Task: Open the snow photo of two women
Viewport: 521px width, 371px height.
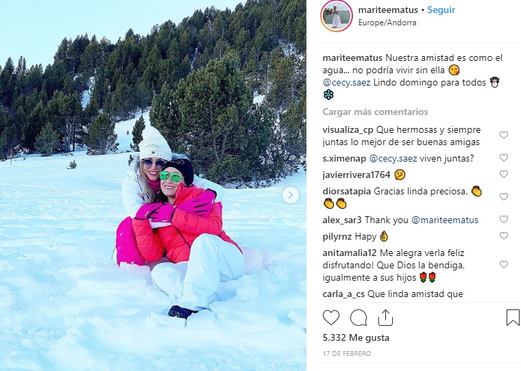Action: [x=153, y=186]
